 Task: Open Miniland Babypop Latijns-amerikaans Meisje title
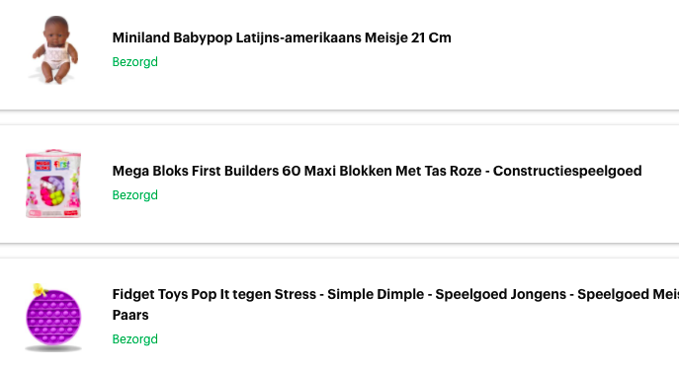282,37
